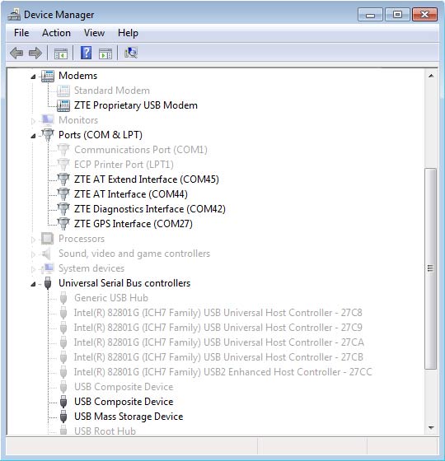Select ZTE GPS Interface (COM27)

pyautogui.click(x=133, y=224)
